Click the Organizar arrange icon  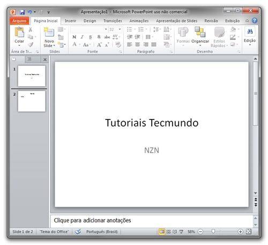(200, 32)
